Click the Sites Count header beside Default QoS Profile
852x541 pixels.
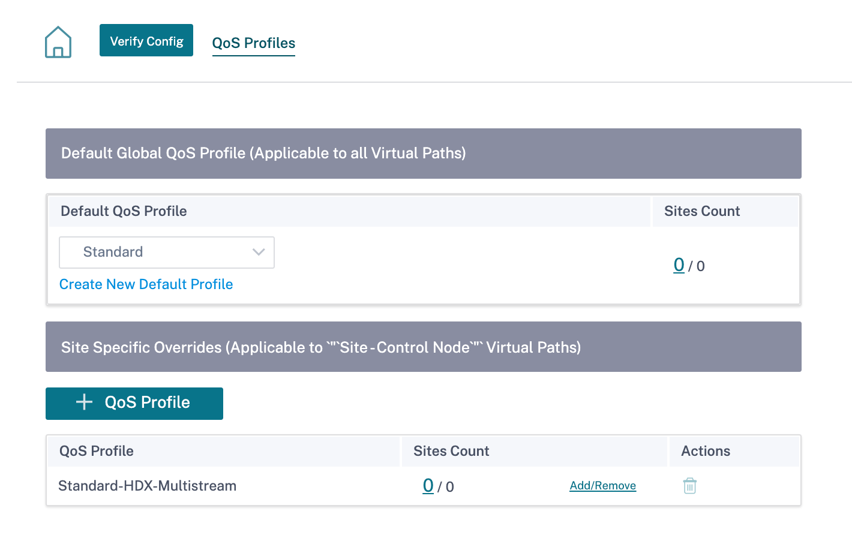[x=725, y=211]
